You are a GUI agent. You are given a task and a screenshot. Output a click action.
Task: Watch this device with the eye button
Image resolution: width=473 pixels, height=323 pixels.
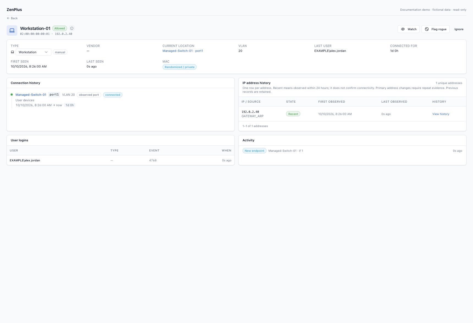[408, 29]
